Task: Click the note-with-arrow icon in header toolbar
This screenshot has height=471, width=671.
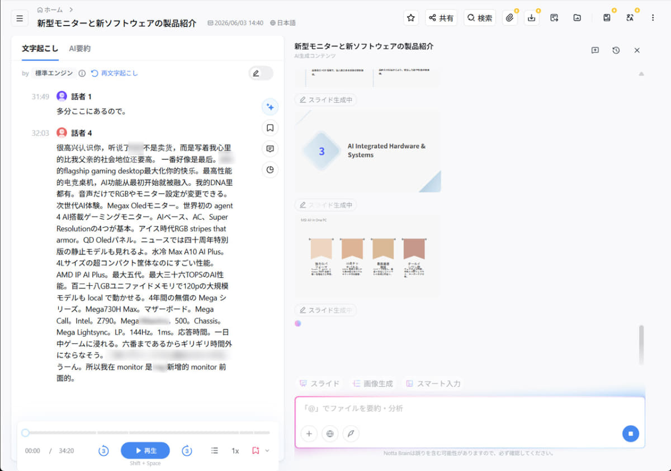Action: tap(554, 18)
